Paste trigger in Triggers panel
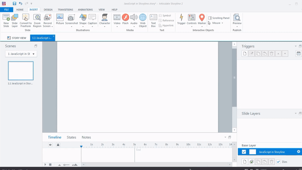Screen dimensions: 302x170 (265, 54)
